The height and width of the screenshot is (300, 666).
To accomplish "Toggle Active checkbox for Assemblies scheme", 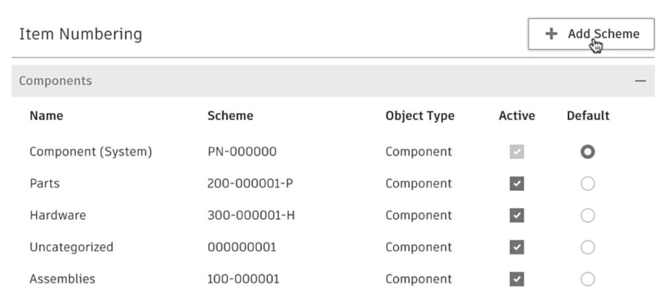I will click(517, 279).
